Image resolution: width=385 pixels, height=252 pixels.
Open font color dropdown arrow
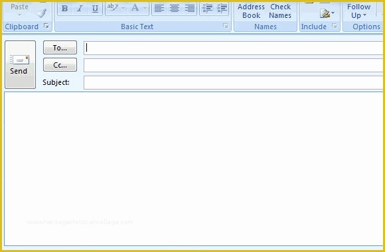coord(145,9)
